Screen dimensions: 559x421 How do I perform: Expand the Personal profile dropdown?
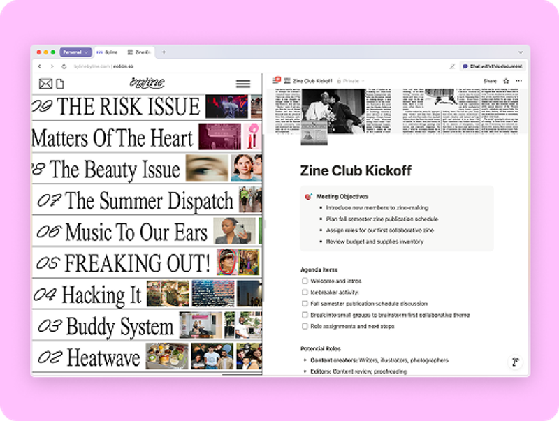(x=75, y=52)
